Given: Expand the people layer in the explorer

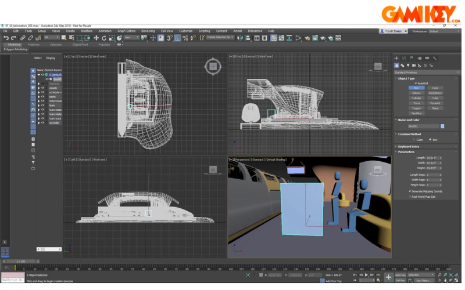Looking at the screenshot, I should tap(39, 88).
